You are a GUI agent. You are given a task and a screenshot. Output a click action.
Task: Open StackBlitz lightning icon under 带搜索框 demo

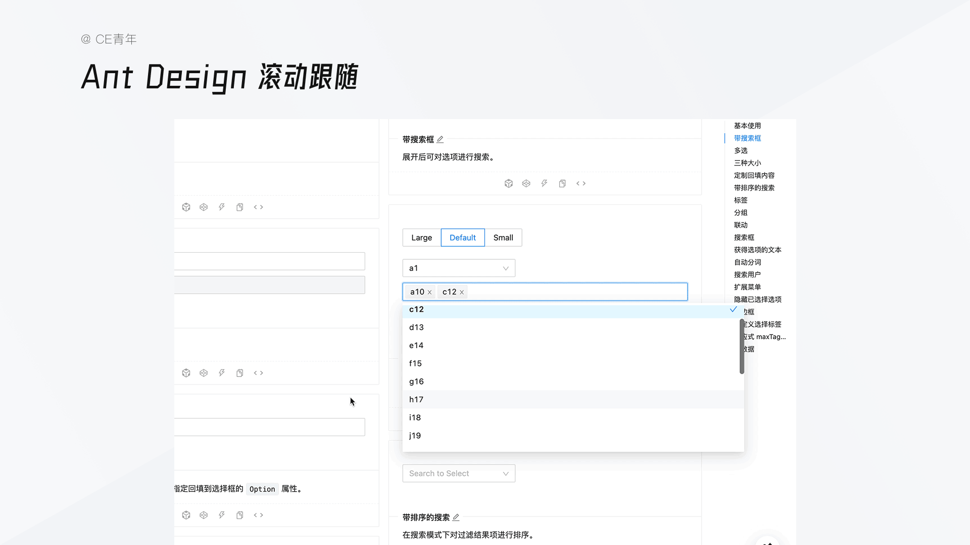point(544,184)
